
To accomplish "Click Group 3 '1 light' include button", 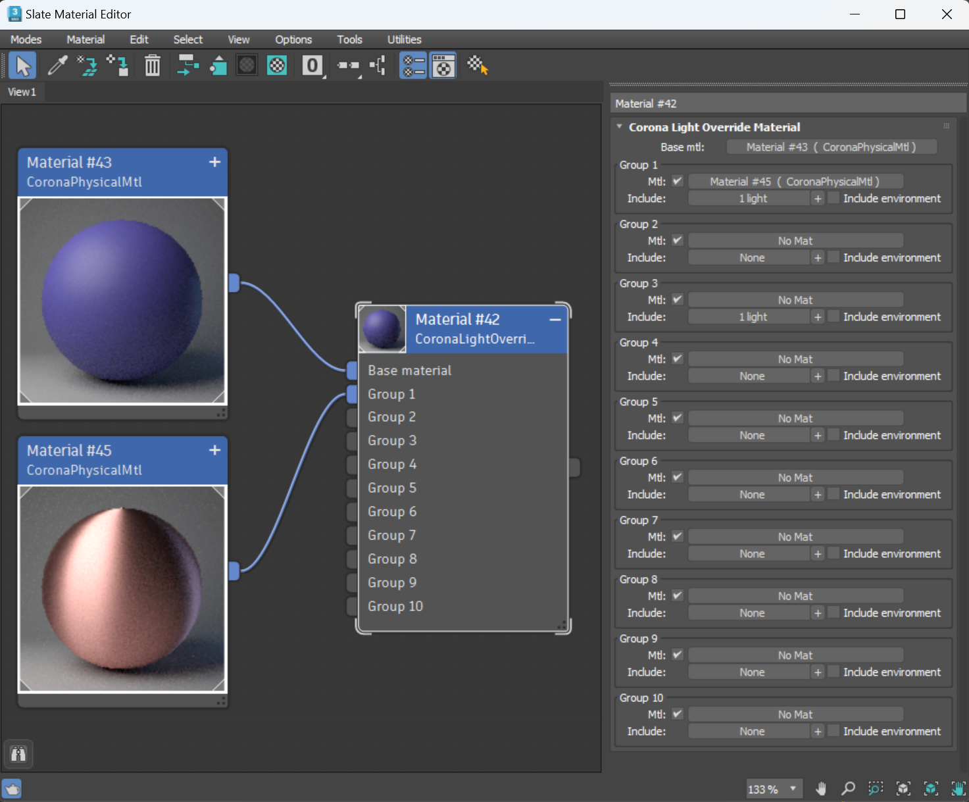I will 749,317.
